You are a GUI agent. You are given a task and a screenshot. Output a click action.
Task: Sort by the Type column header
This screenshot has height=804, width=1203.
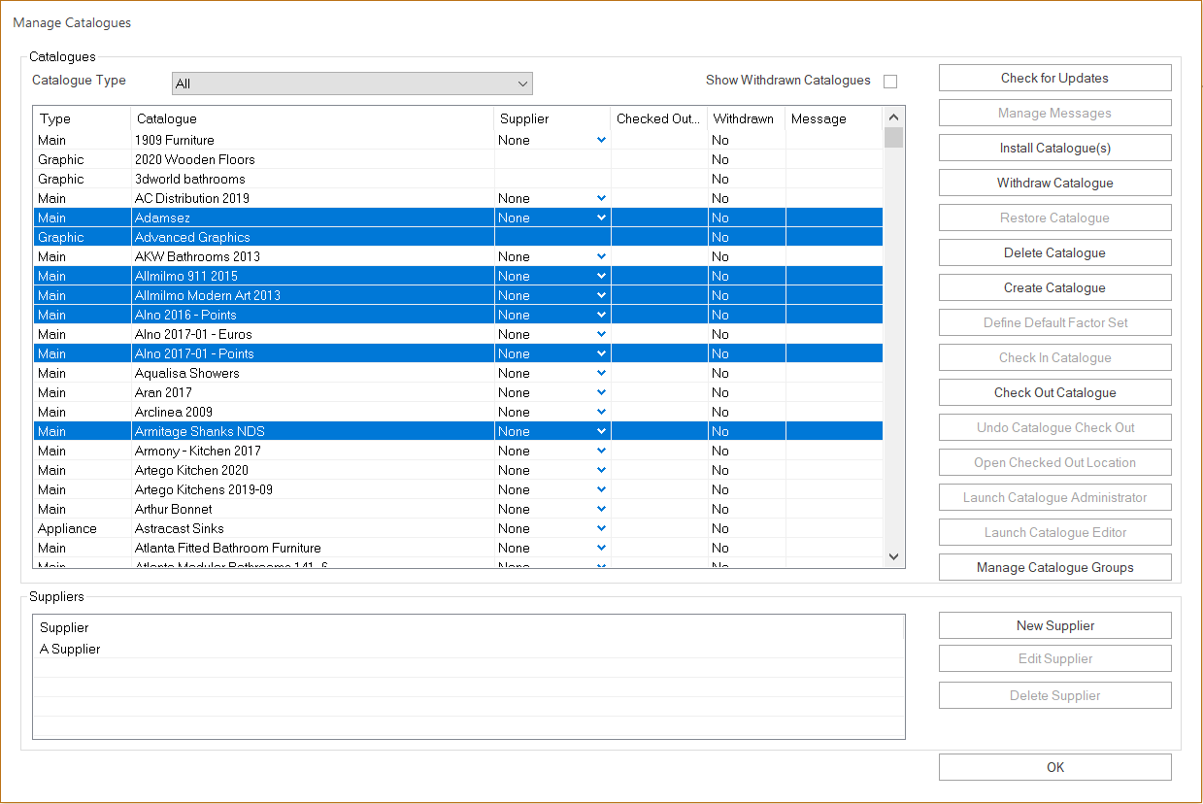point(83,118)
